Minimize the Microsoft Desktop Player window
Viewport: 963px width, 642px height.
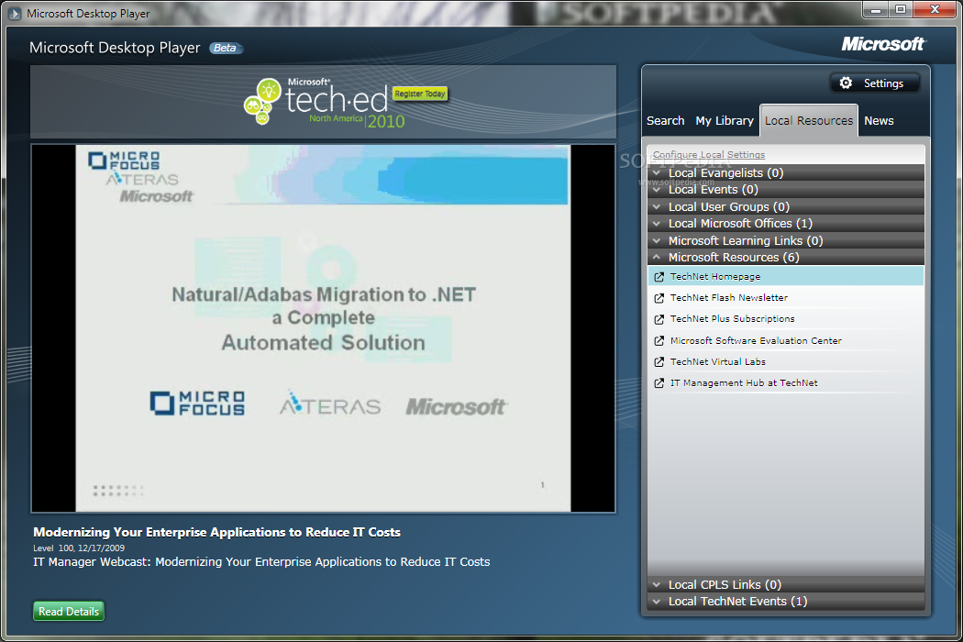(x=875, y=10)
